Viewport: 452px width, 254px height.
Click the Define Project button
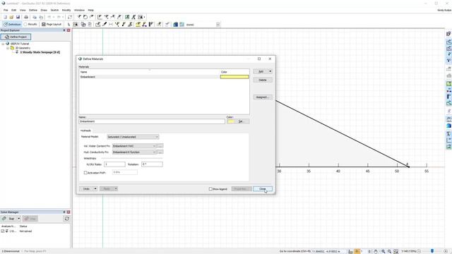(16, 37)
